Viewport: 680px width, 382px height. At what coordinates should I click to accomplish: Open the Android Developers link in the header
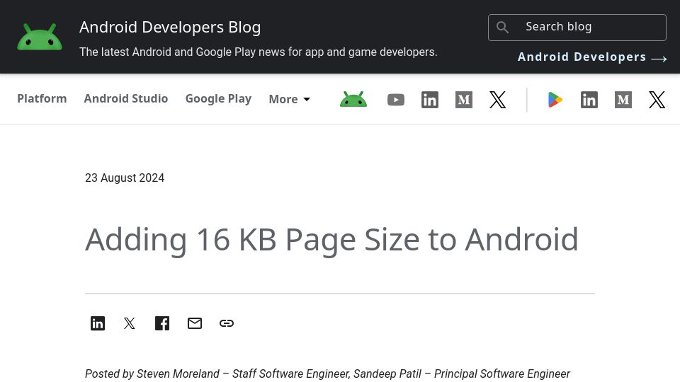(x=592, y=57)
